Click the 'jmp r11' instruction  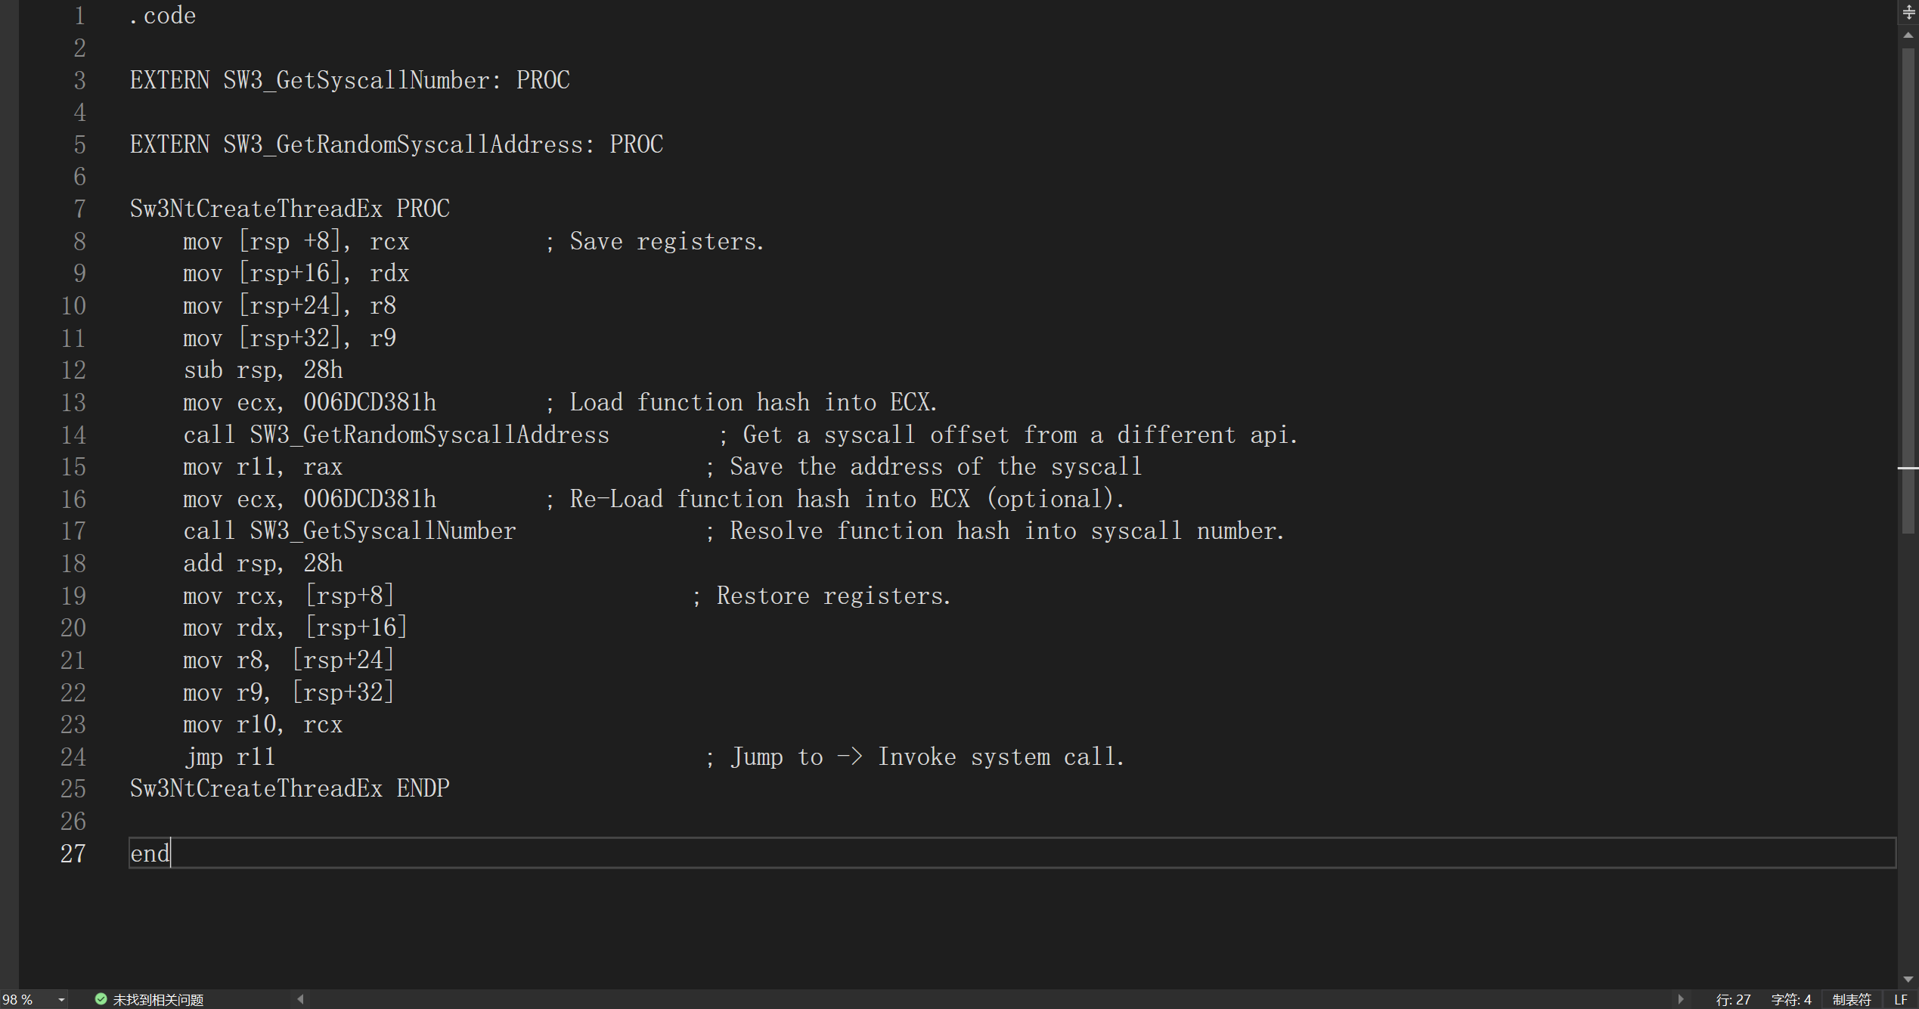pos(230,757)
